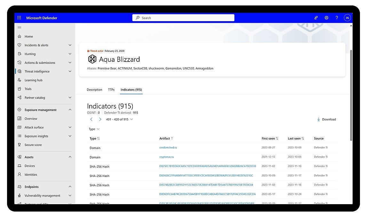This screenshot has width=367, height=217.
Task: Go to previous page of indicators
Action: pos(92,120)
